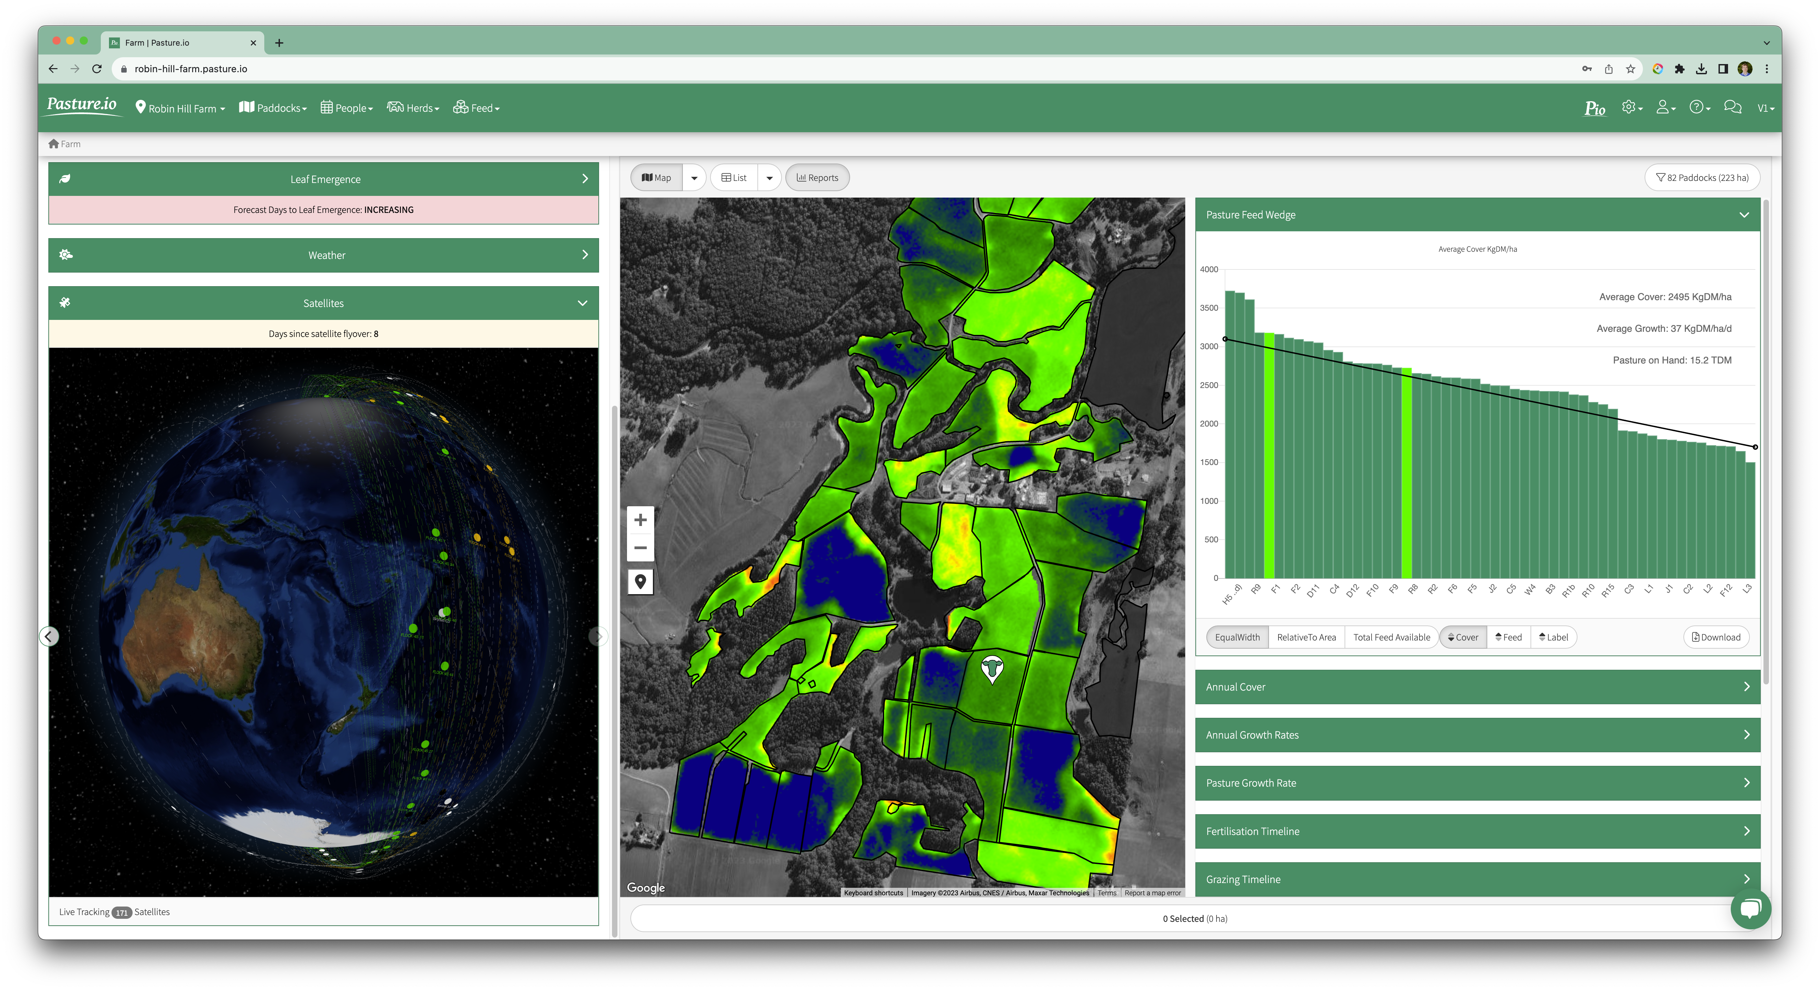Open the Paddocks menu
The width and height of the screenshot is (1820, 990).
(273, 108)
